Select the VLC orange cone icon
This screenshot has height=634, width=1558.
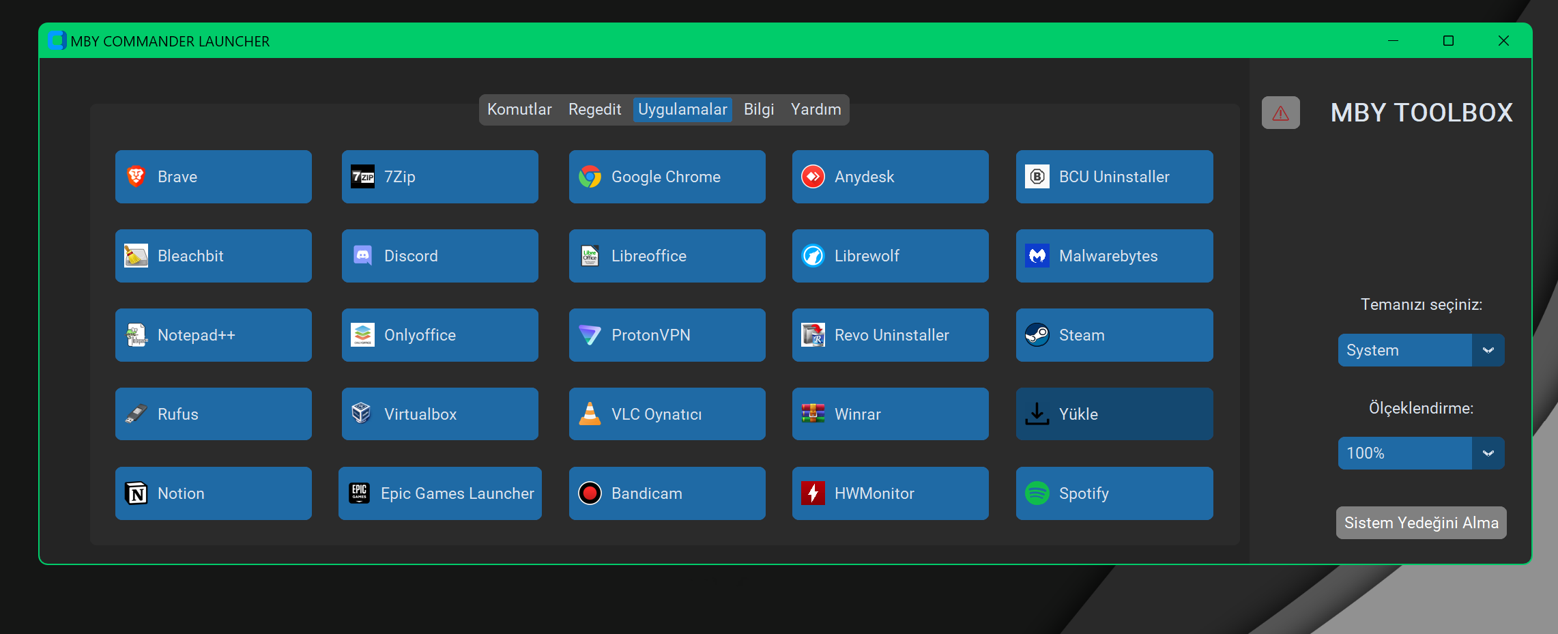590,414
